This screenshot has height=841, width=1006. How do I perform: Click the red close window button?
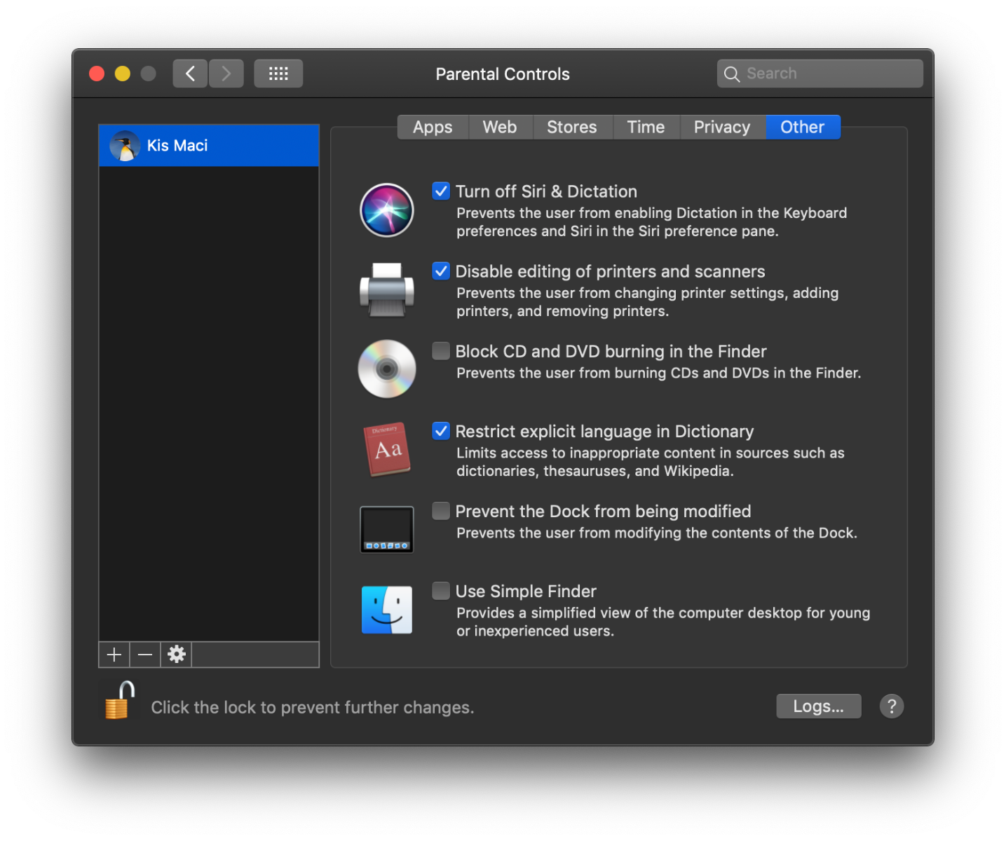(x=97, y=74)
